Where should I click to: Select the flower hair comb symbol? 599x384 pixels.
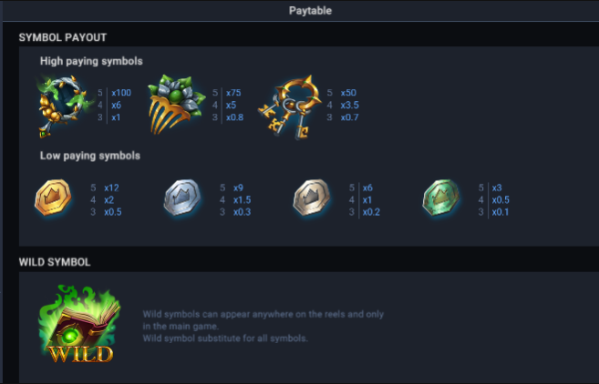point(177,105)
